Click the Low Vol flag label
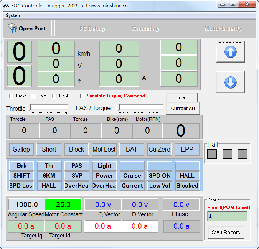This screenshot has width=259, height=249. pos(160,186)
